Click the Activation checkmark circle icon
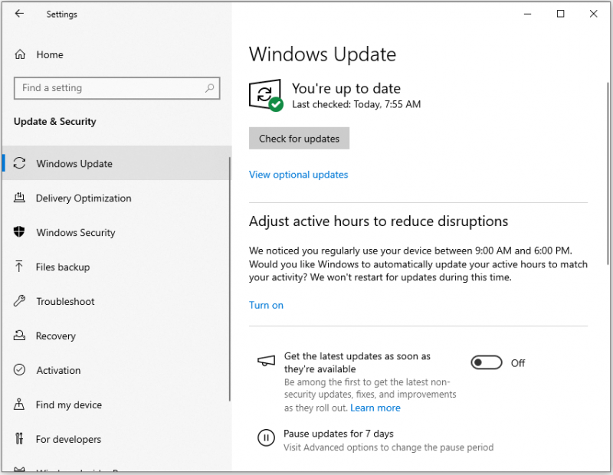Viewport: 613px width, 475px height. [x=19, y=370]
